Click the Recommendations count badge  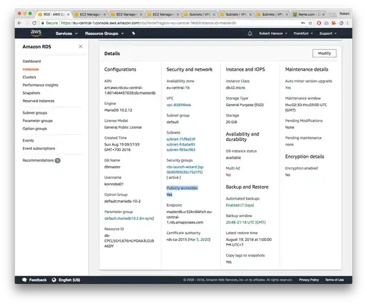pyautogui.click(x=58, y=161)
